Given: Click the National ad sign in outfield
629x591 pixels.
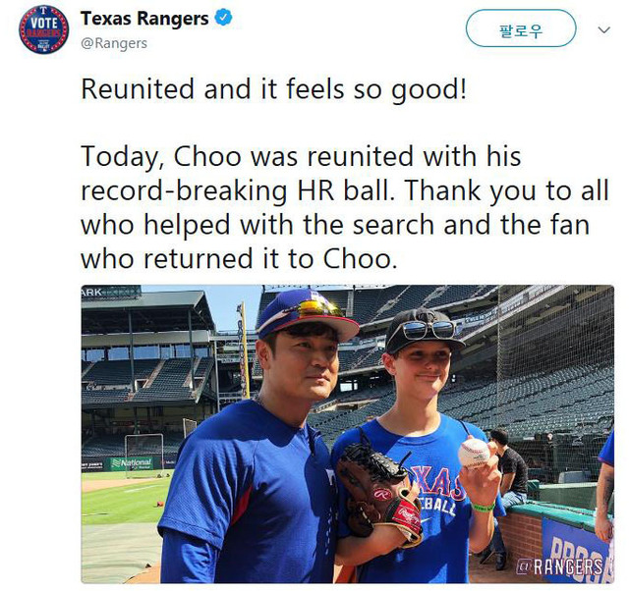Looking at the screenshot, I should (x=132, y=463).
